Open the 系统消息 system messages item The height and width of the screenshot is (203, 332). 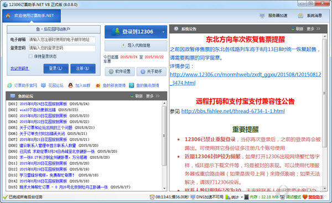pos(310,15)
